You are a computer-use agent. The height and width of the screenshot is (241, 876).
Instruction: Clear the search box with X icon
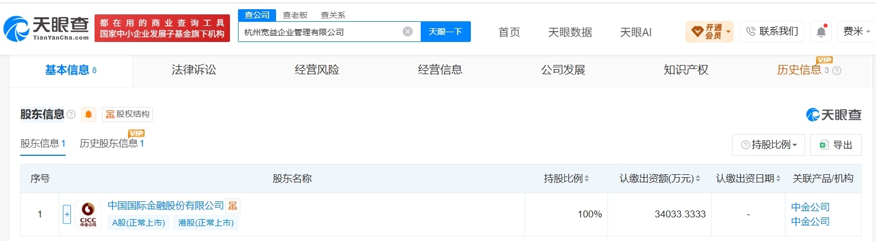pos(407,32)
